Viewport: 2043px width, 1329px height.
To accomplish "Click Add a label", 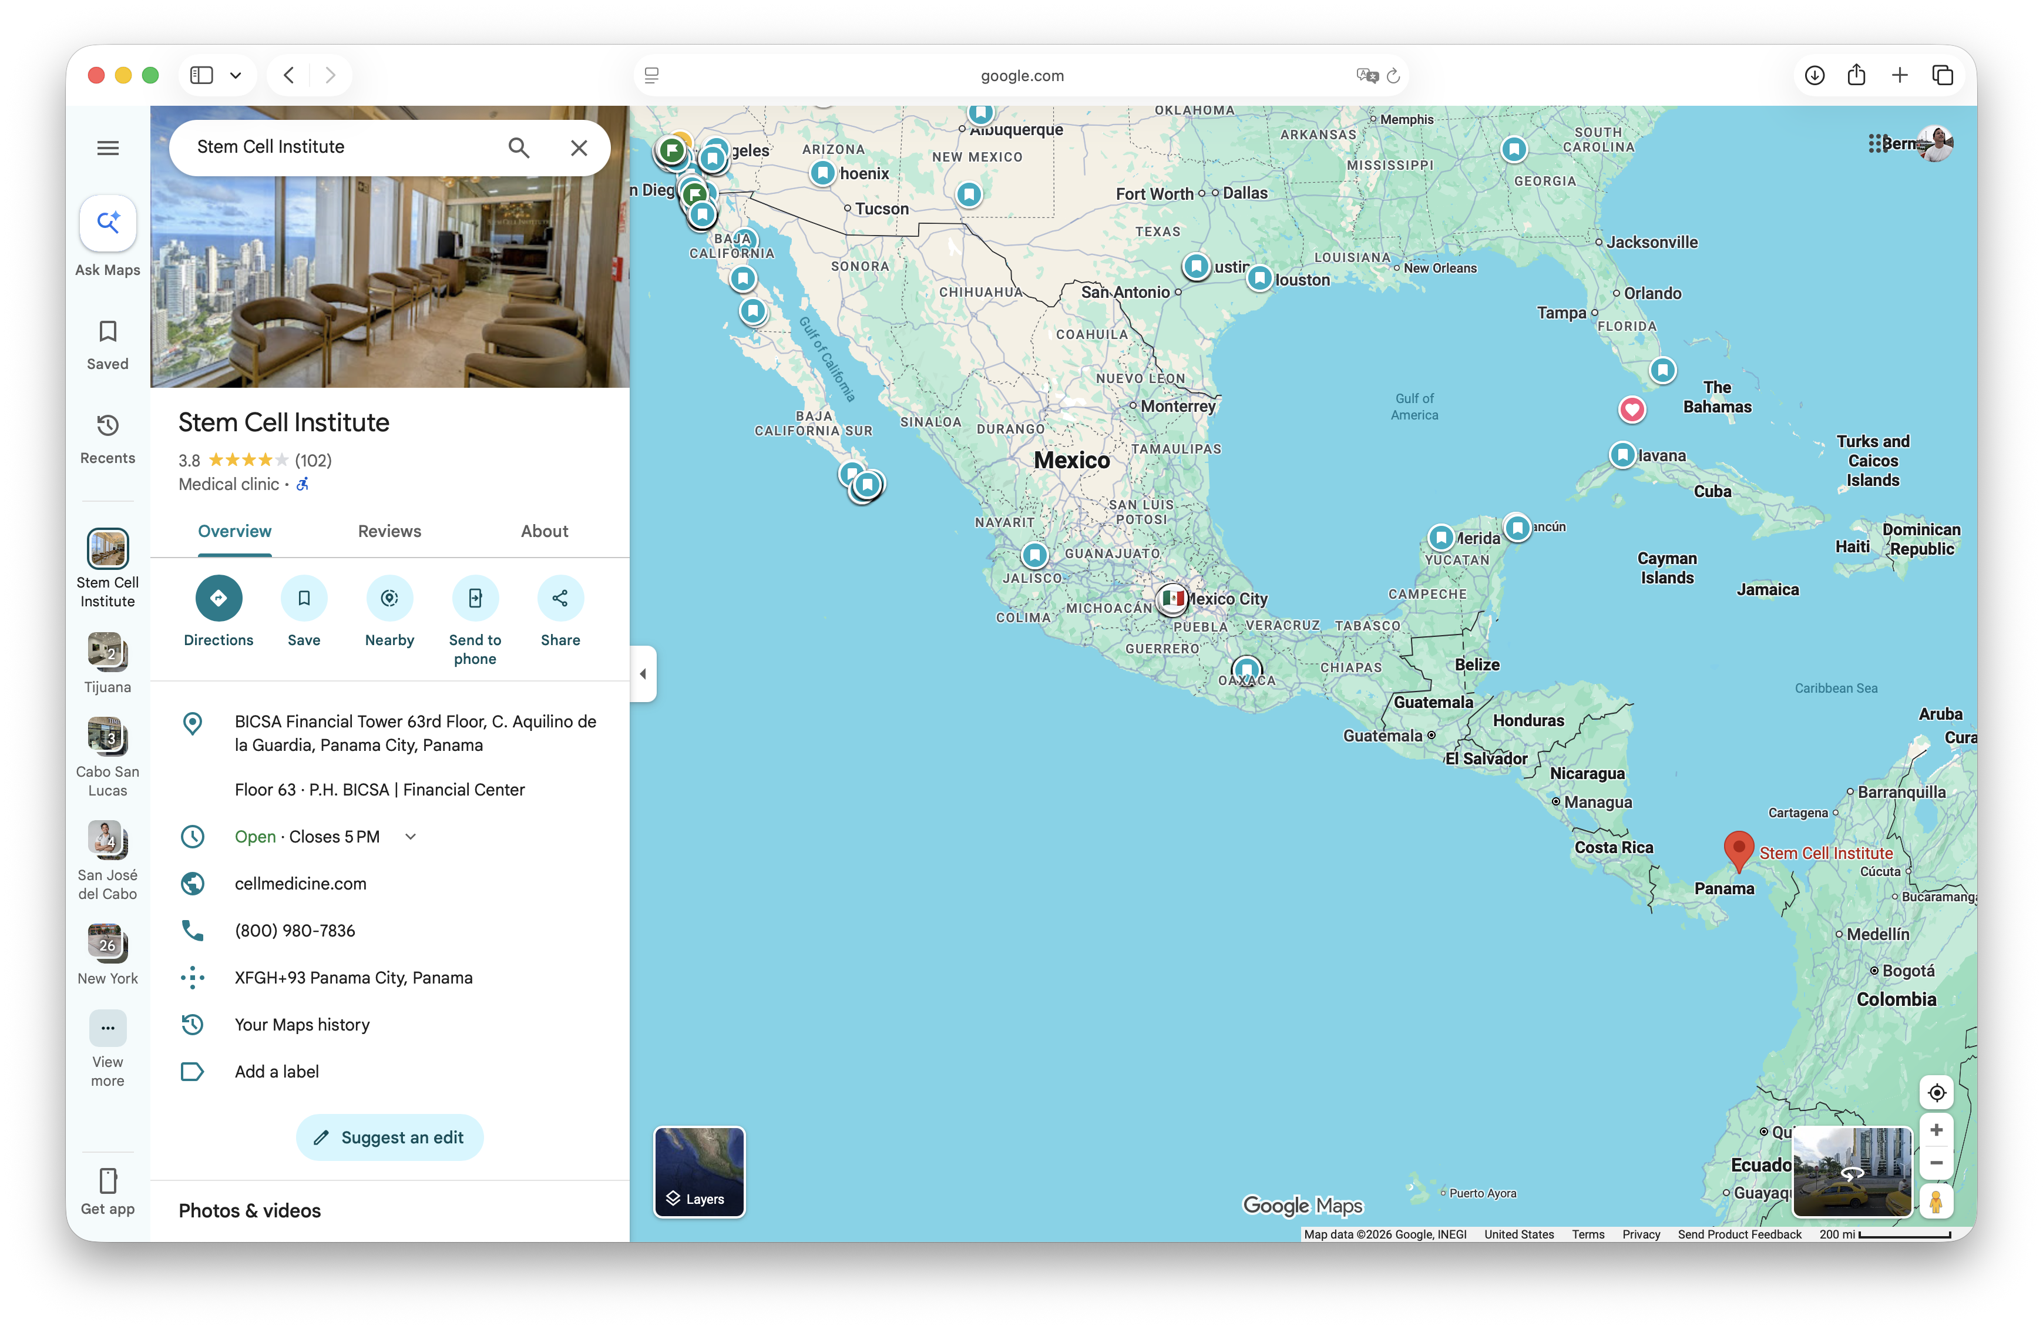I will click(x=277, y=1072).
